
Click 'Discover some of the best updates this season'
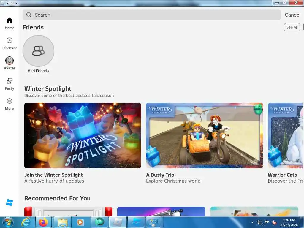[69, 96]
